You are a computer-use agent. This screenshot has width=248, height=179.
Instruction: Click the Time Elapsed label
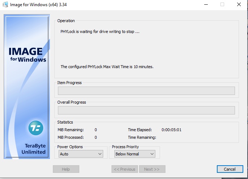[x=140, y=130]
